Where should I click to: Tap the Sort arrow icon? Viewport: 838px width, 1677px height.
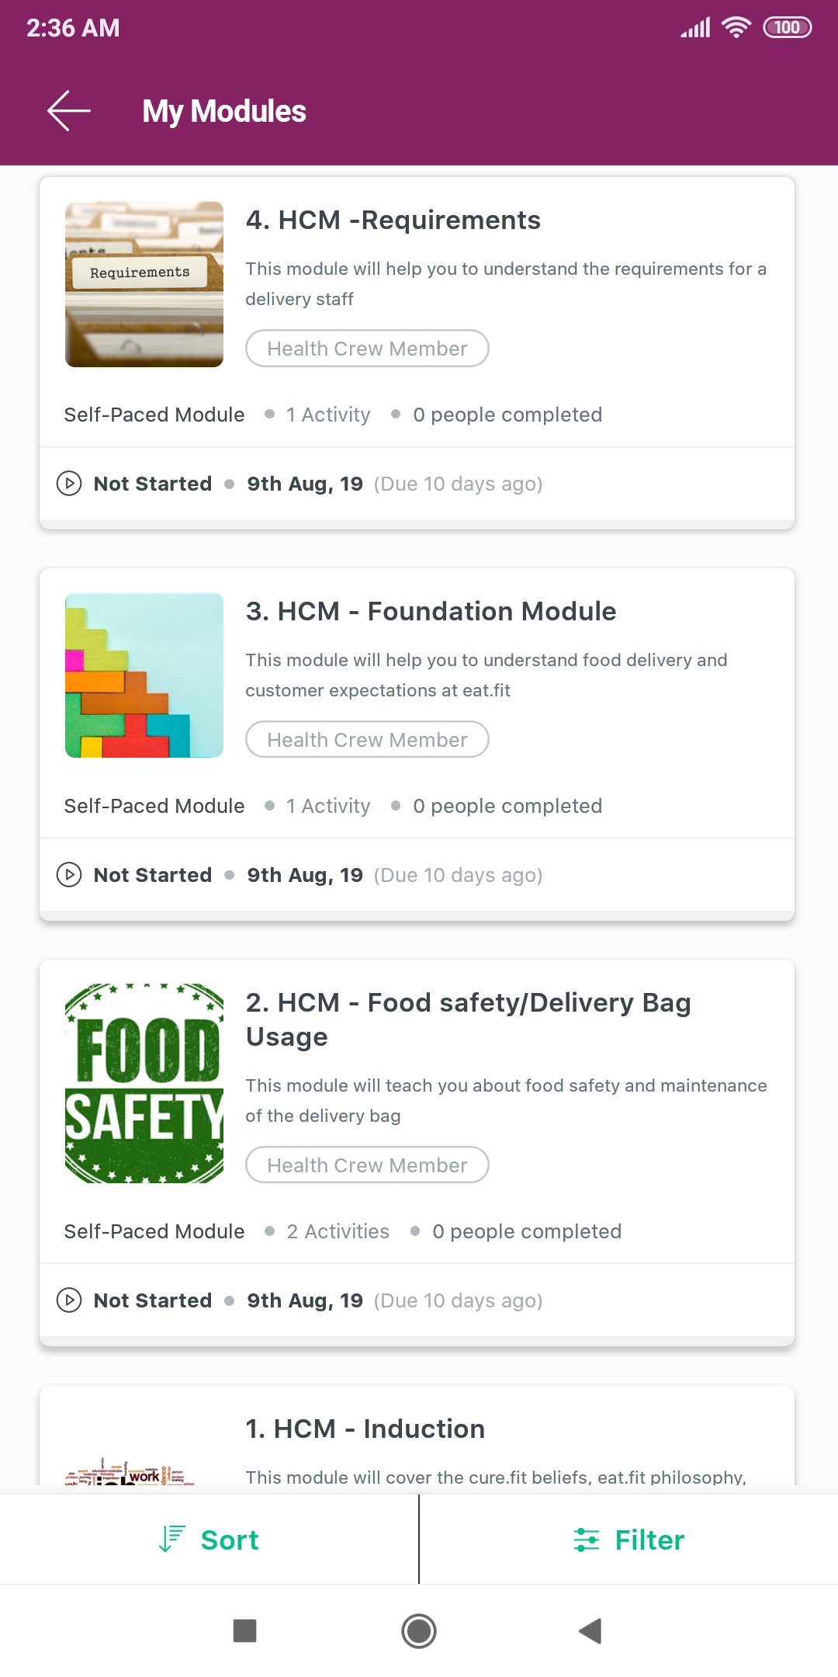(171, 1540)
